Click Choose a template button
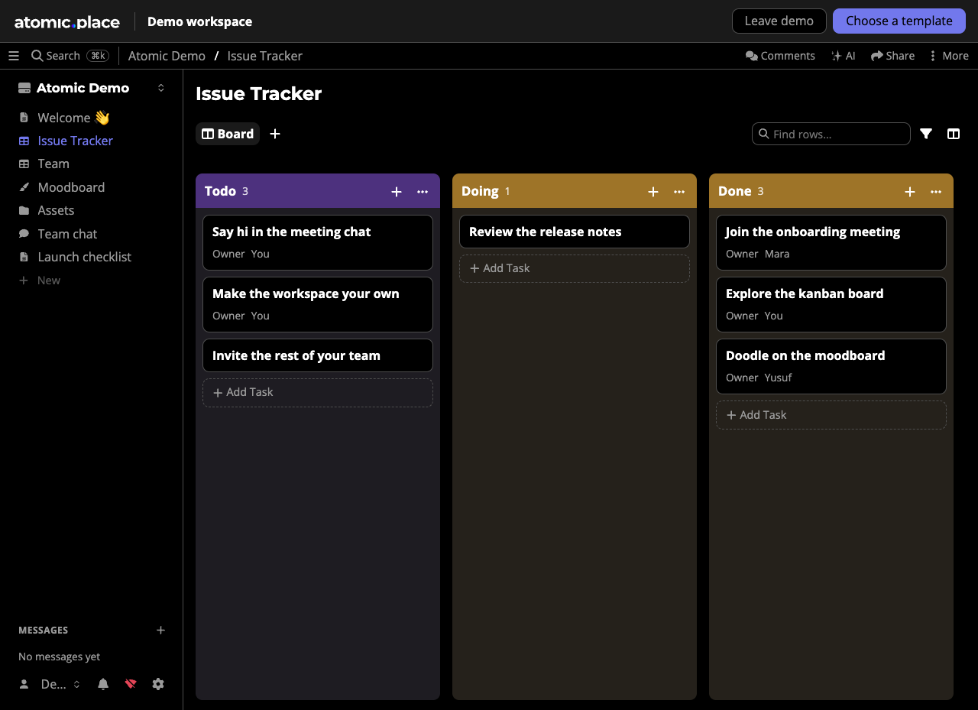978x710 pixels. [x=899, y=21]
